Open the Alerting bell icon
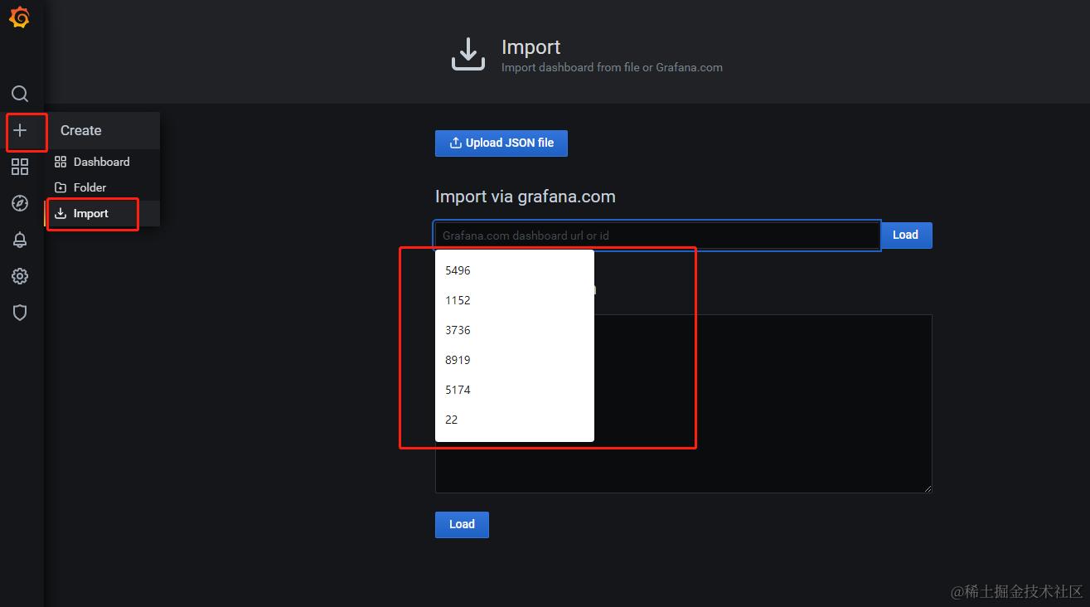The width and height of the screenshot is (1090, 607). [20, 240]
